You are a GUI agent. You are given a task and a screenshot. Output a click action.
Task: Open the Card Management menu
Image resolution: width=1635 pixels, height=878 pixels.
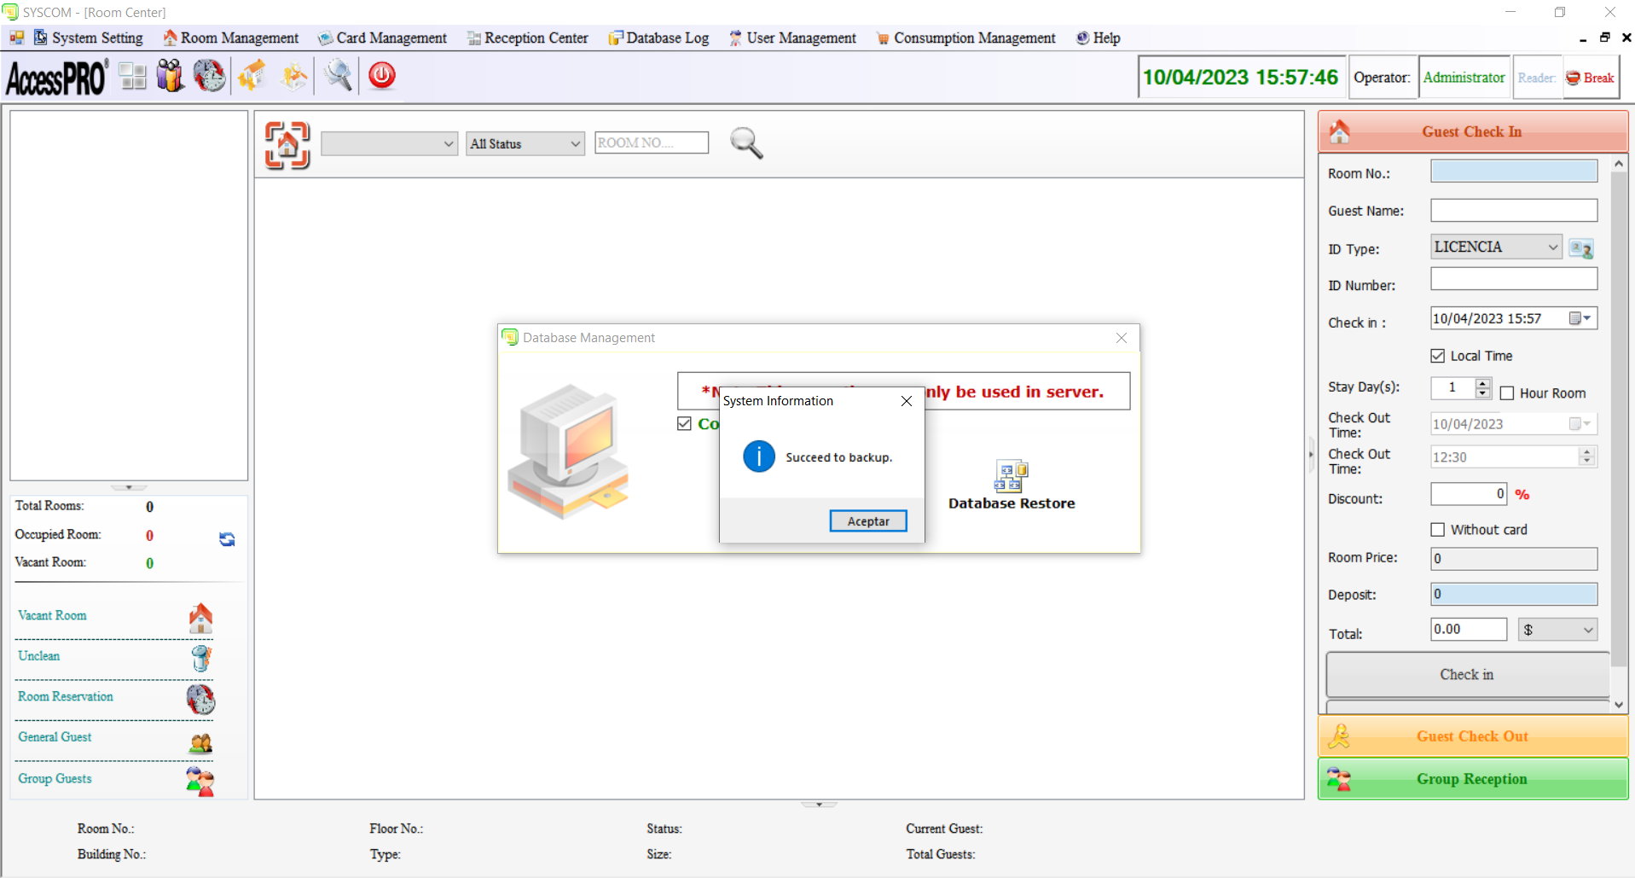pyautogui.click(x=382, y=38)
